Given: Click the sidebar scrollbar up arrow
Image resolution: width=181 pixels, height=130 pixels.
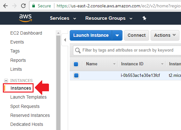Looking at the screenshot, I should coord(58,33).
